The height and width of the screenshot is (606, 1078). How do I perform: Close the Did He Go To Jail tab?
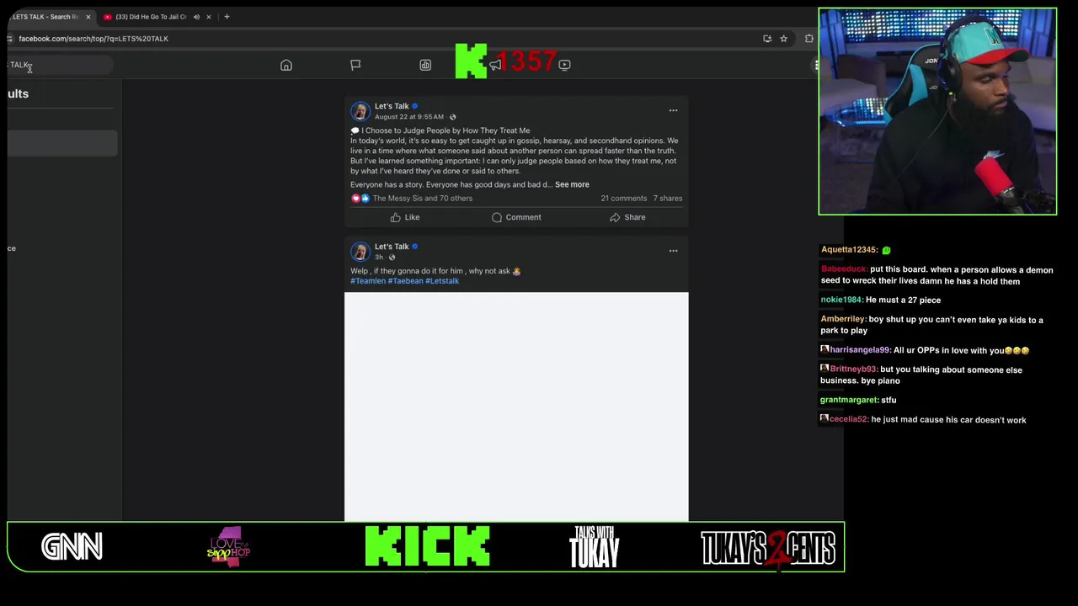[x=209, y=17]
